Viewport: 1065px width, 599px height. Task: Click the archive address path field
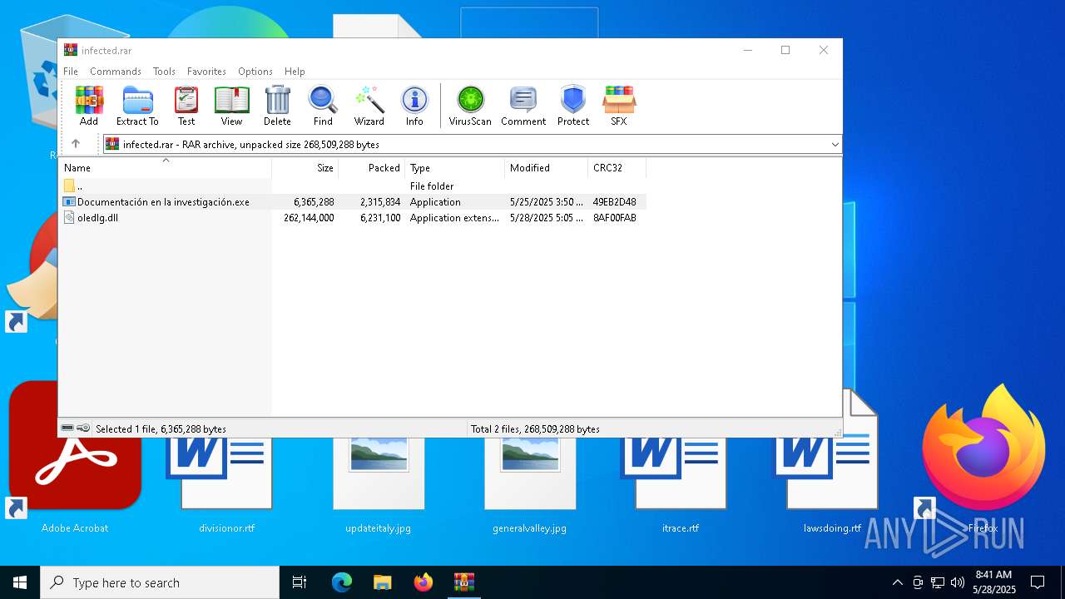(472, 145)
